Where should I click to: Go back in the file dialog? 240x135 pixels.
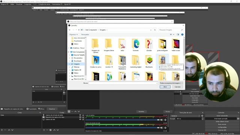tap(70, 30)
